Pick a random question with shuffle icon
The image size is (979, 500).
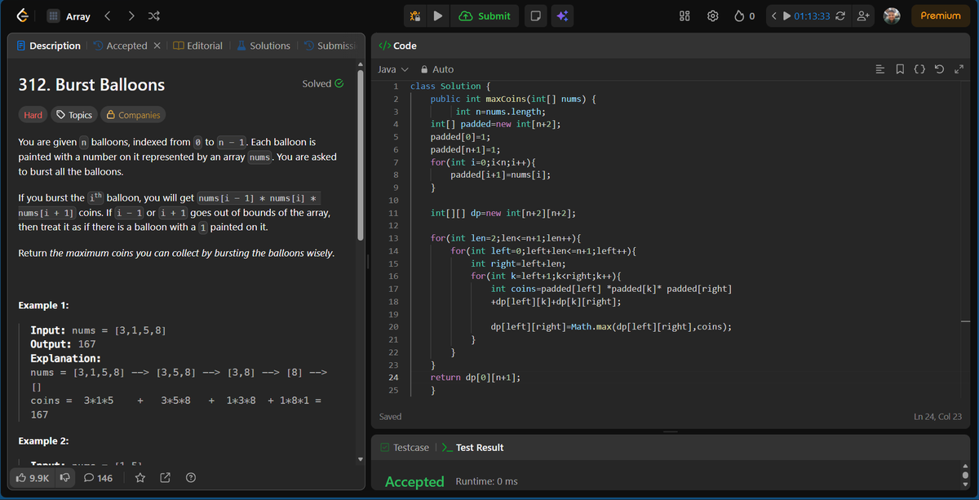coord(154,16)
